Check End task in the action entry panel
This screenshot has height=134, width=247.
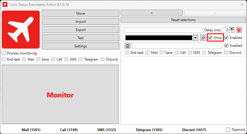pyautogui.click(x=127, y=53)
